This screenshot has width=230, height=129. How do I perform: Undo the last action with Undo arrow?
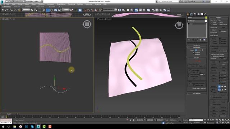coord(3,10)
